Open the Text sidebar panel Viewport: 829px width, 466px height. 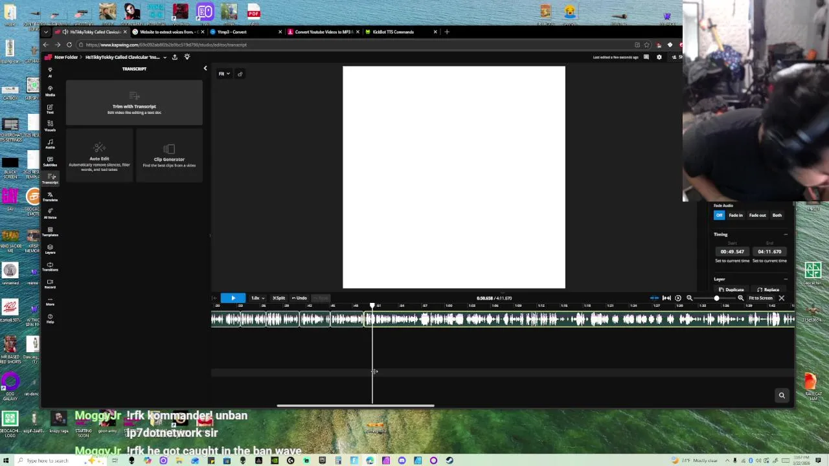50,108
